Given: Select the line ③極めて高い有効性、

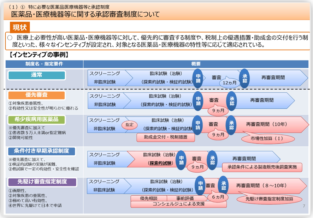Looking at the screenshot, I should (28, 201).
